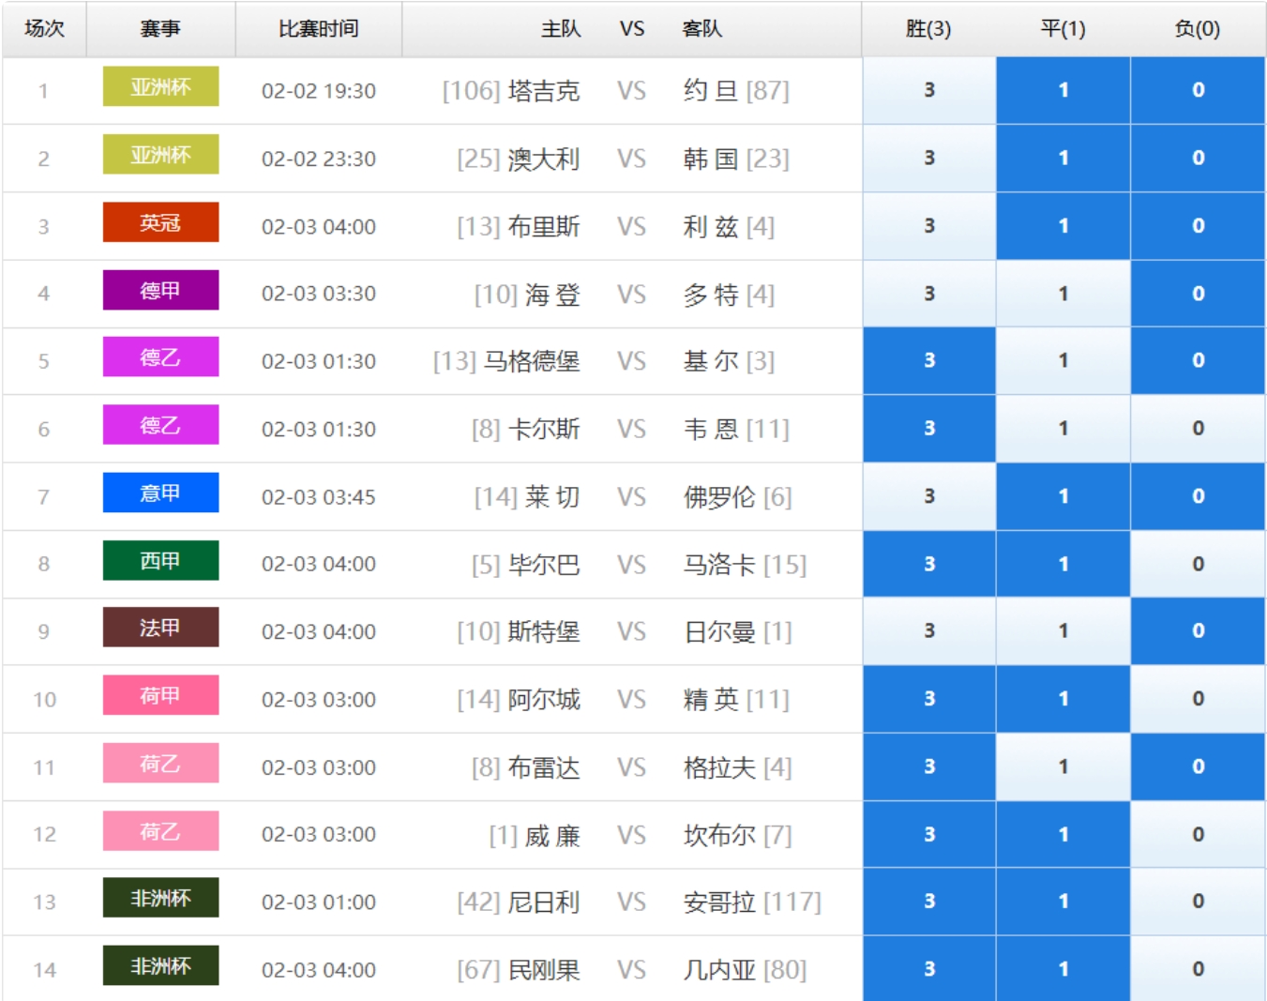Click match time 02-02 23:30

coord(319,159)
